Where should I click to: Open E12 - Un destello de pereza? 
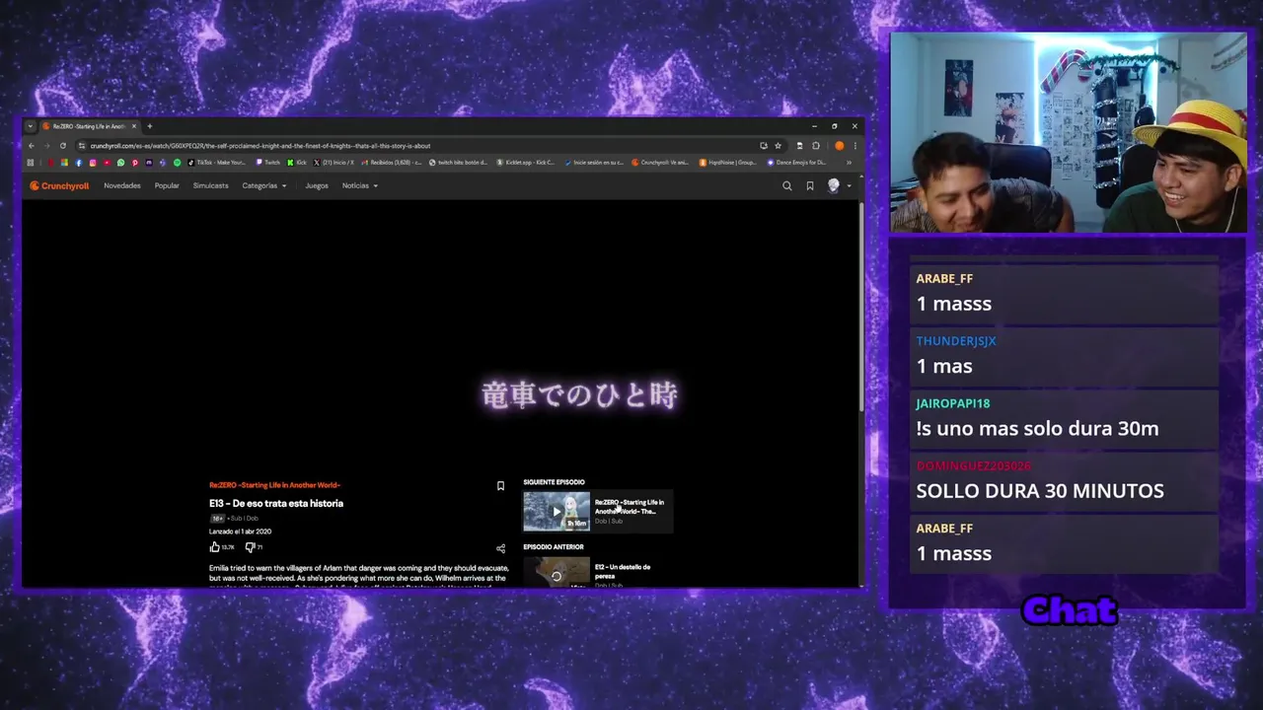point(623,571)
